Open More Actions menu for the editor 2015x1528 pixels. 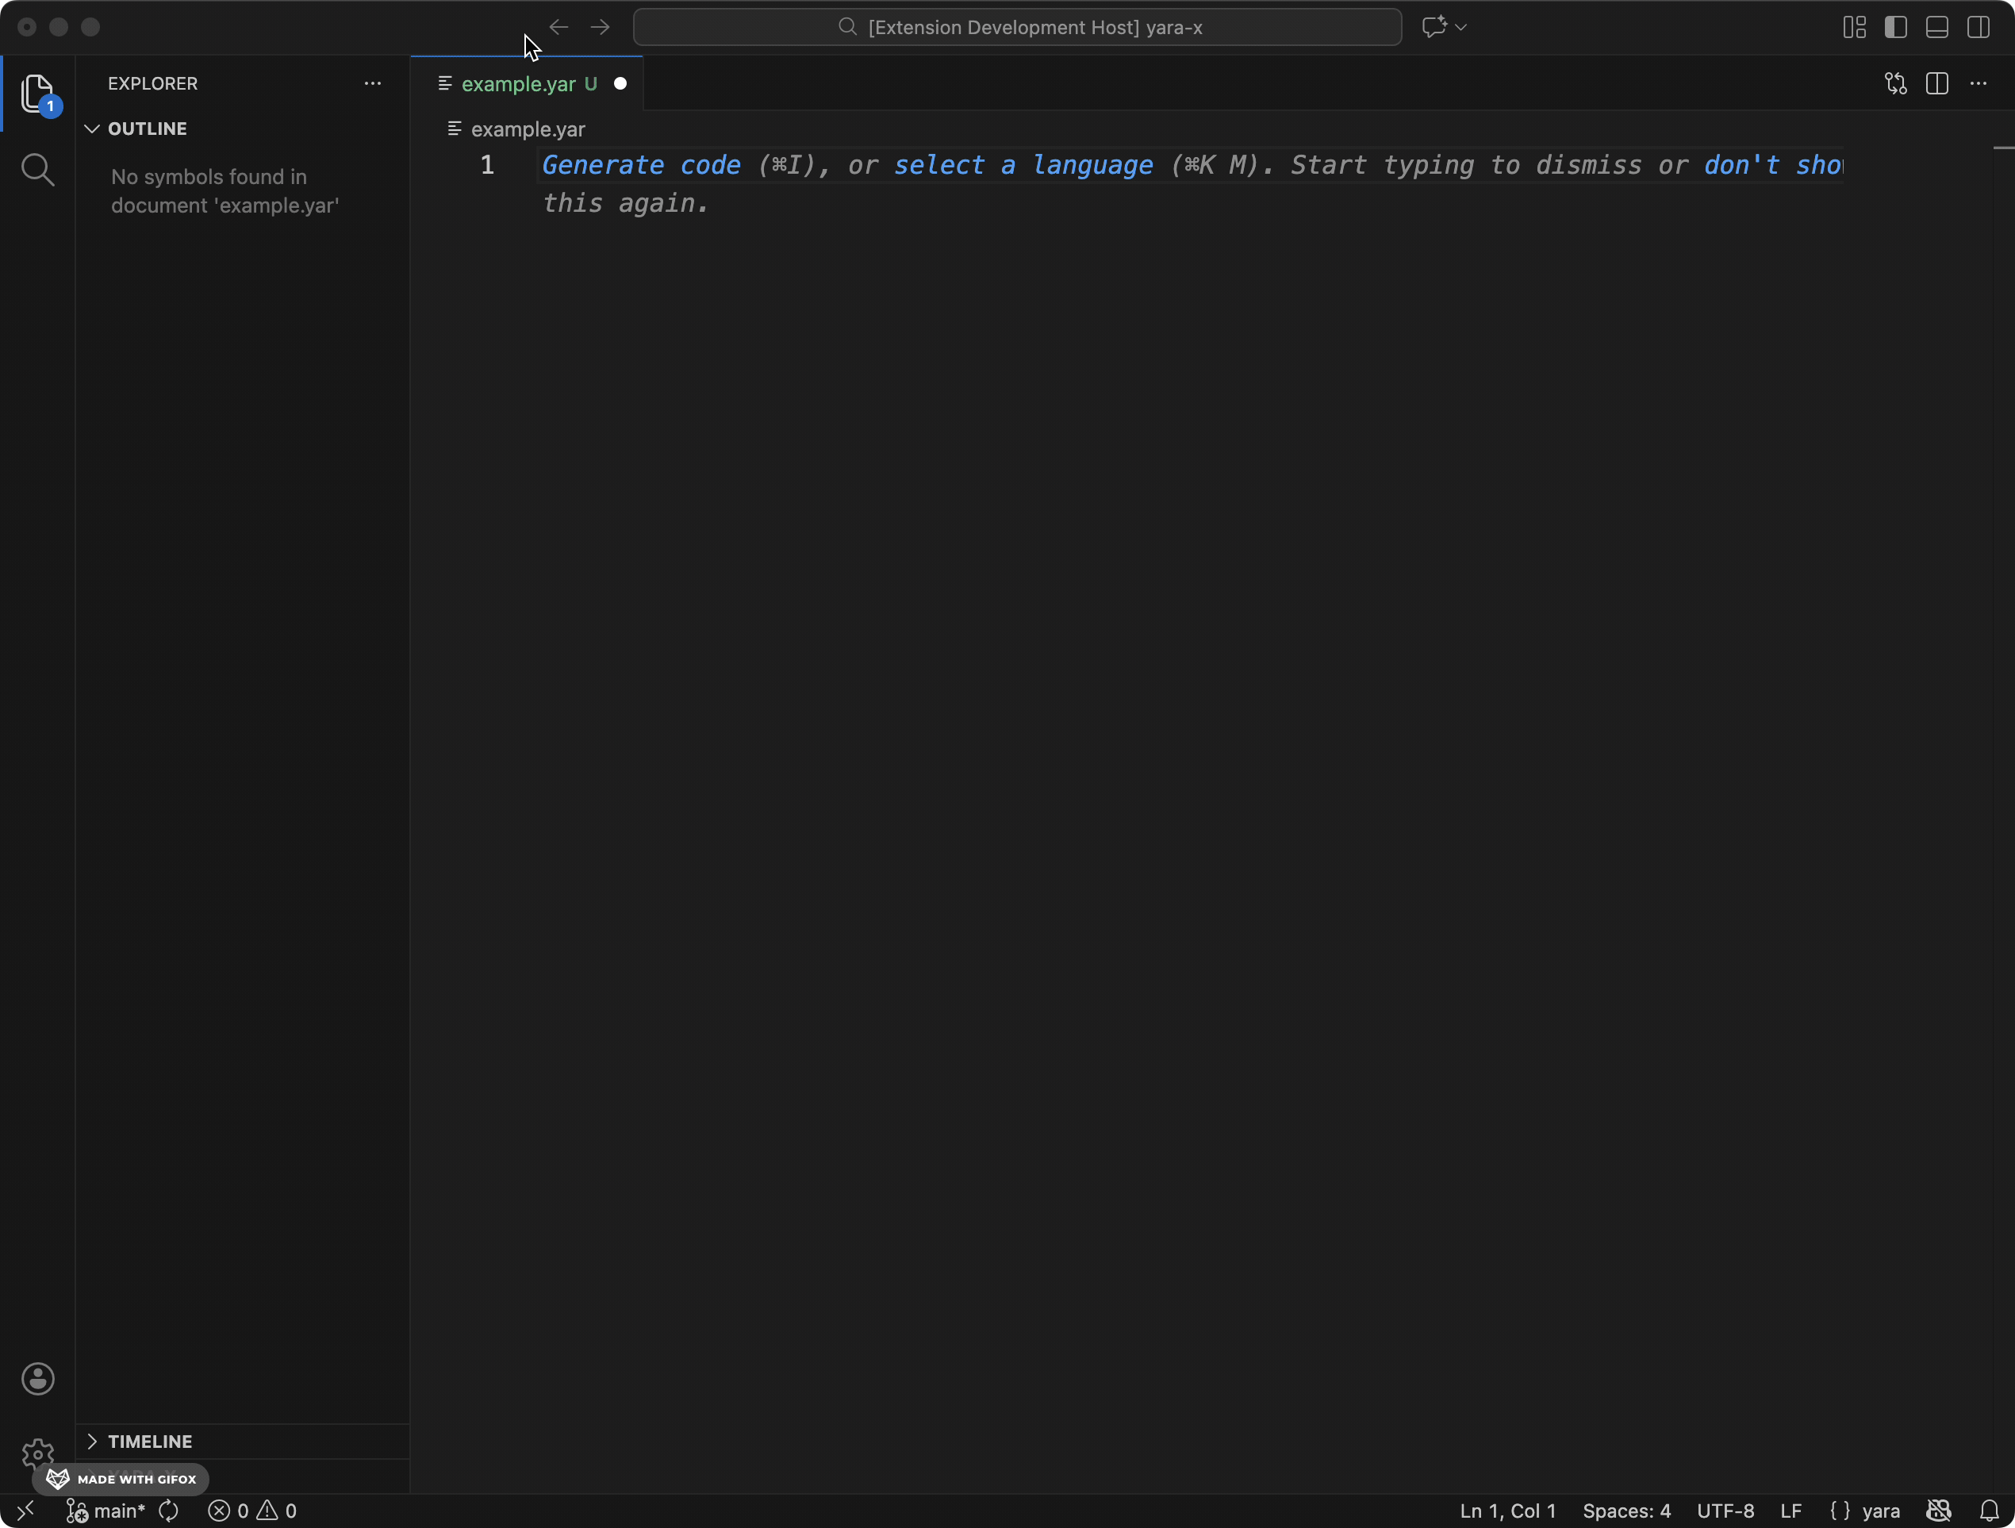coord(1978,83)
